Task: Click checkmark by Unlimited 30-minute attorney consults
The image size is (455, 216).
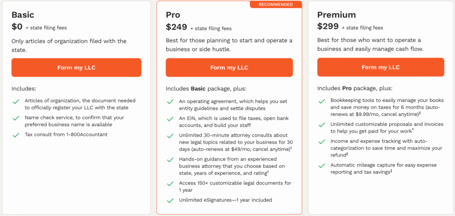Action: pos(170,136)
